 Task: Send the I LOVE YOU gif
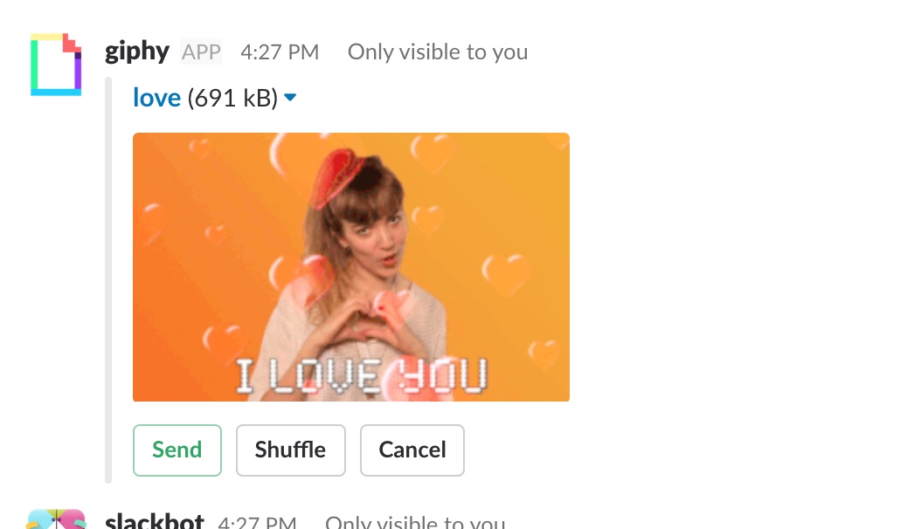click(x=177, y=450)
